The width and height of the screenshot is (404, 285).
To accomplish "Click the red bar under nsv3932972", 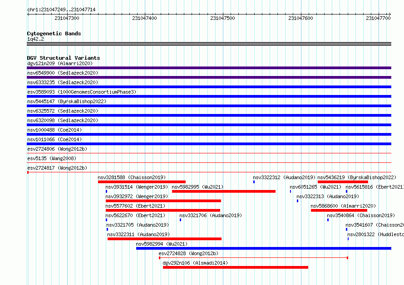I will [163, 201].
